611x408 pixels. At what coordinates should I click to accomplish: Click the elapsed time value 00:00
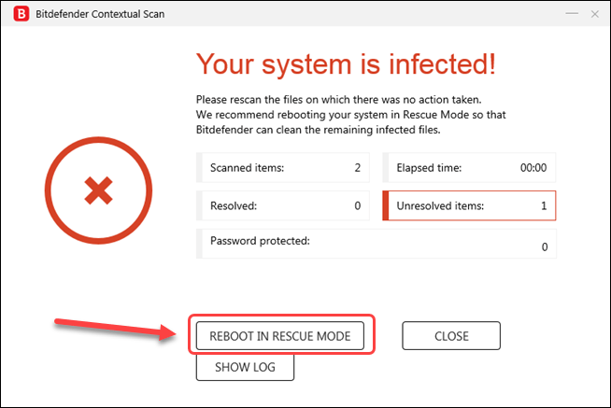click(x=533, y=168)
